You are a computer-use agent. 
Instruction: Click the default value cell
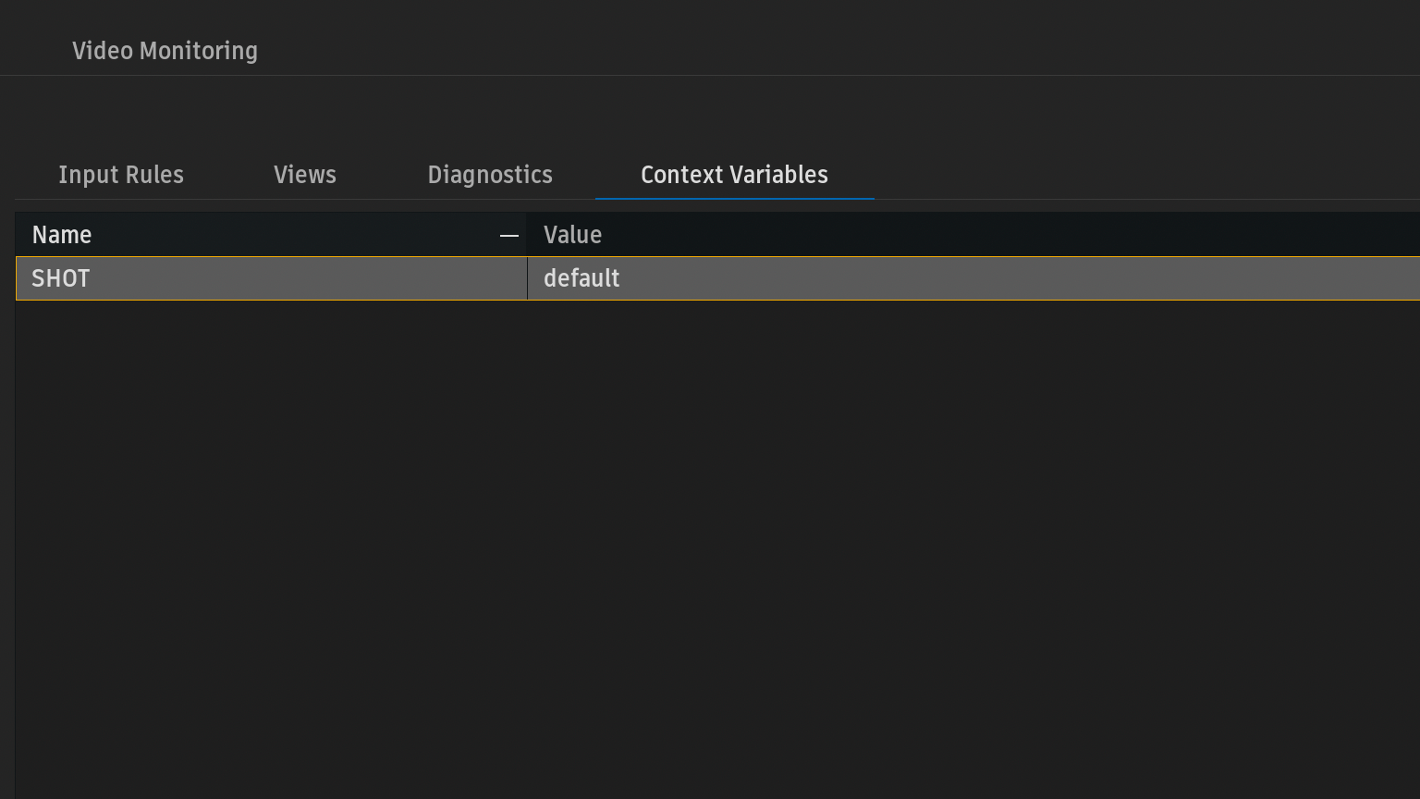pos(971,278)
